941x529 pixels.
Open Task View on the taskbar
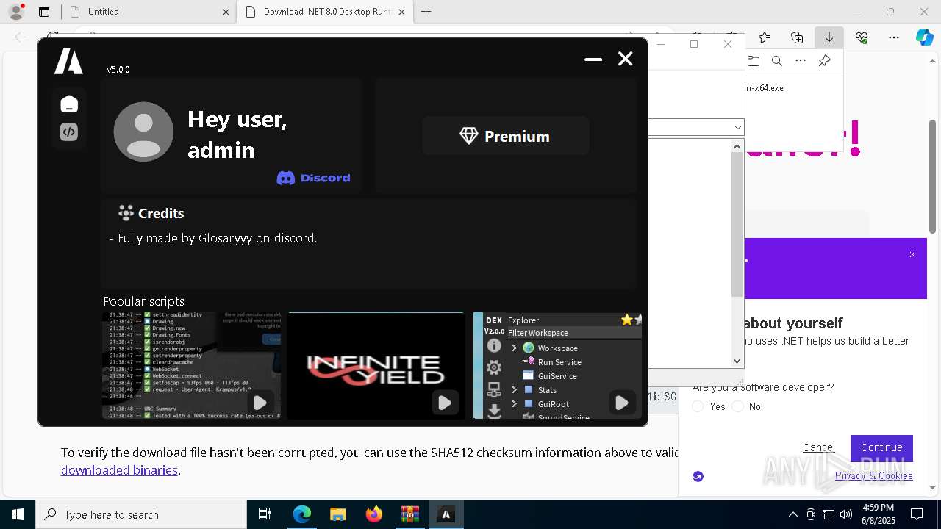pos(265,514)
